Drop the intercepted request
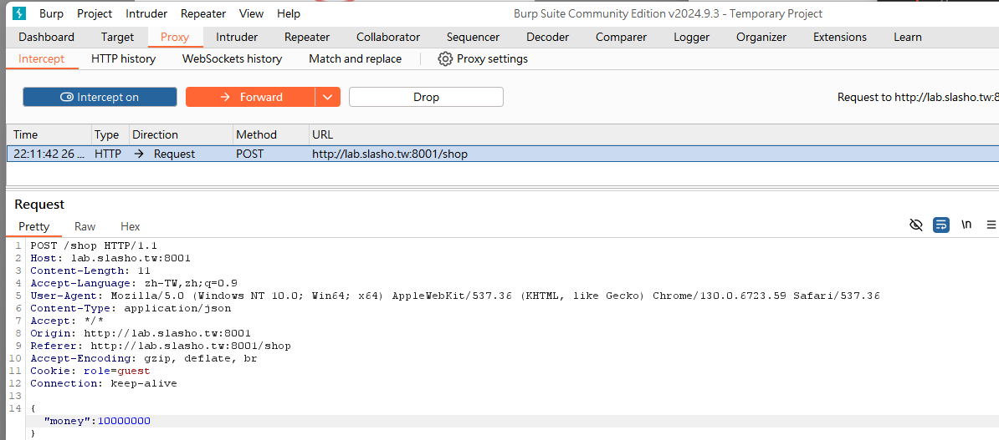999x440 pixels. point(426,98)
